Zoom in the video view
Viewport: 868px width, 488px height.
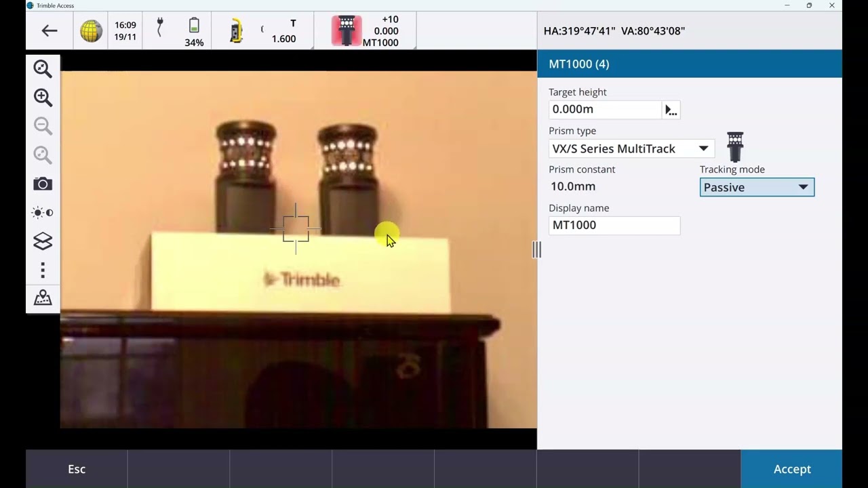43,97
